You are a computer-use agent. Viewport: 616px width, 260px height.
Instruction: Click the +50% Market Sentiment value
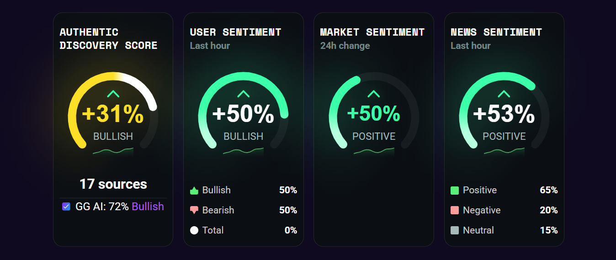point(374,114)
